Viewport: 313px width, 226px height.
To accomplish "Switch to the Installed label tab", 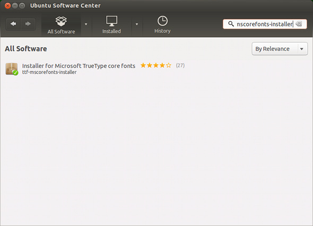I will point(111,31).
